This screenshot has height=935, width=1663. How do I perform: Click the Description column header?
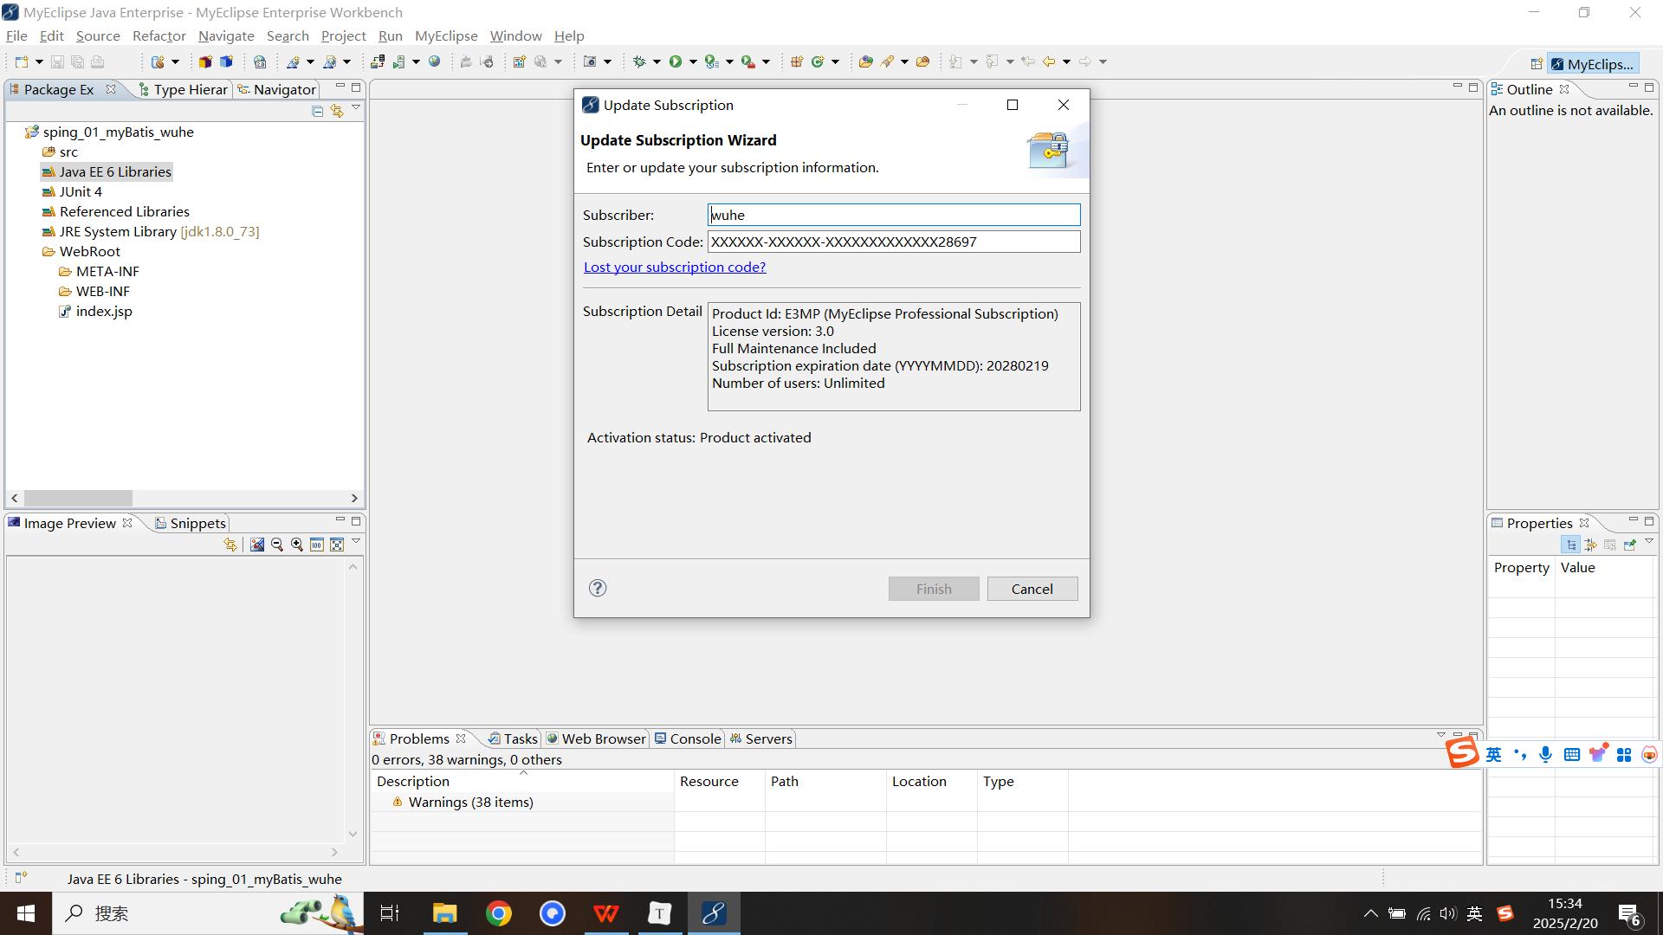[522, 781]
